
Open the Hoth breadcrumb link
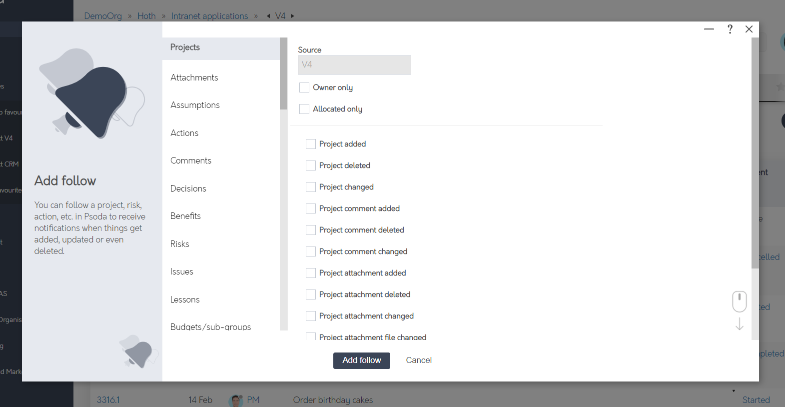coord(146,16)
